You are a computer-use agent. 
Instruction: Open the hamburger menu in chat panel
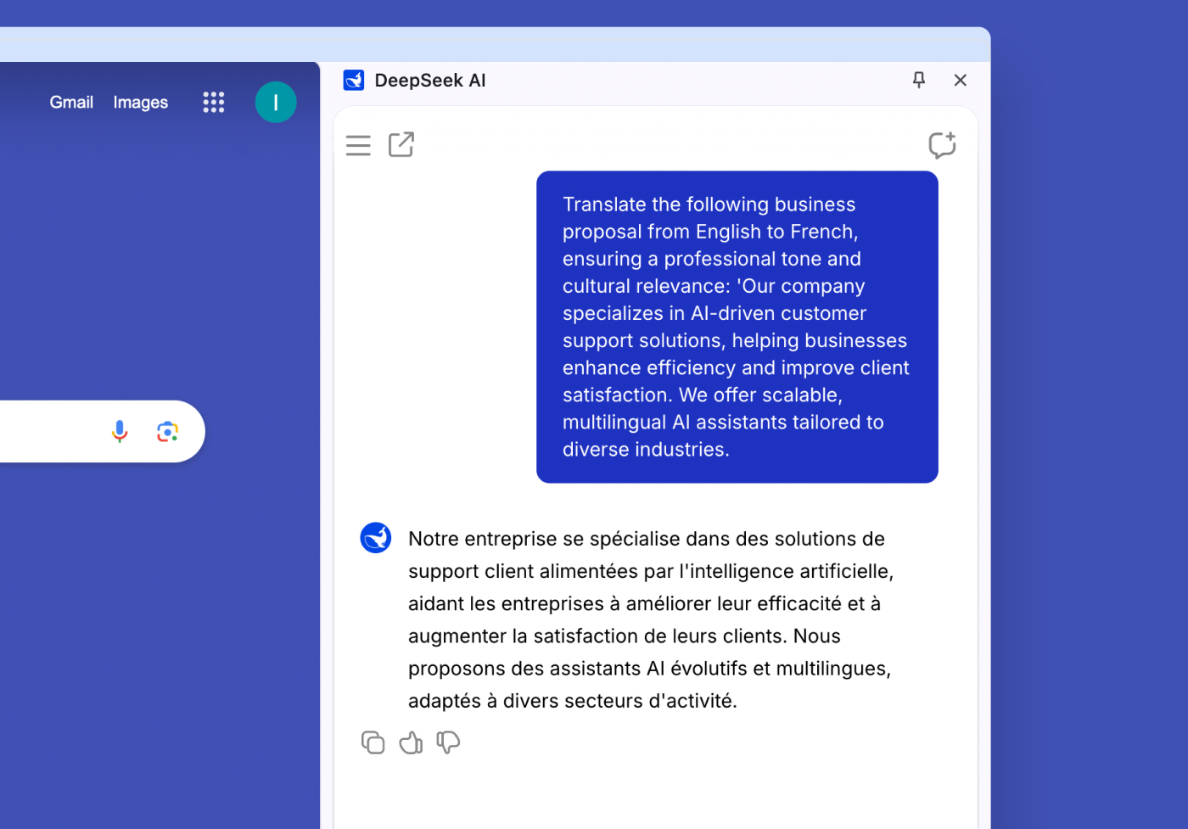point(358,146)
